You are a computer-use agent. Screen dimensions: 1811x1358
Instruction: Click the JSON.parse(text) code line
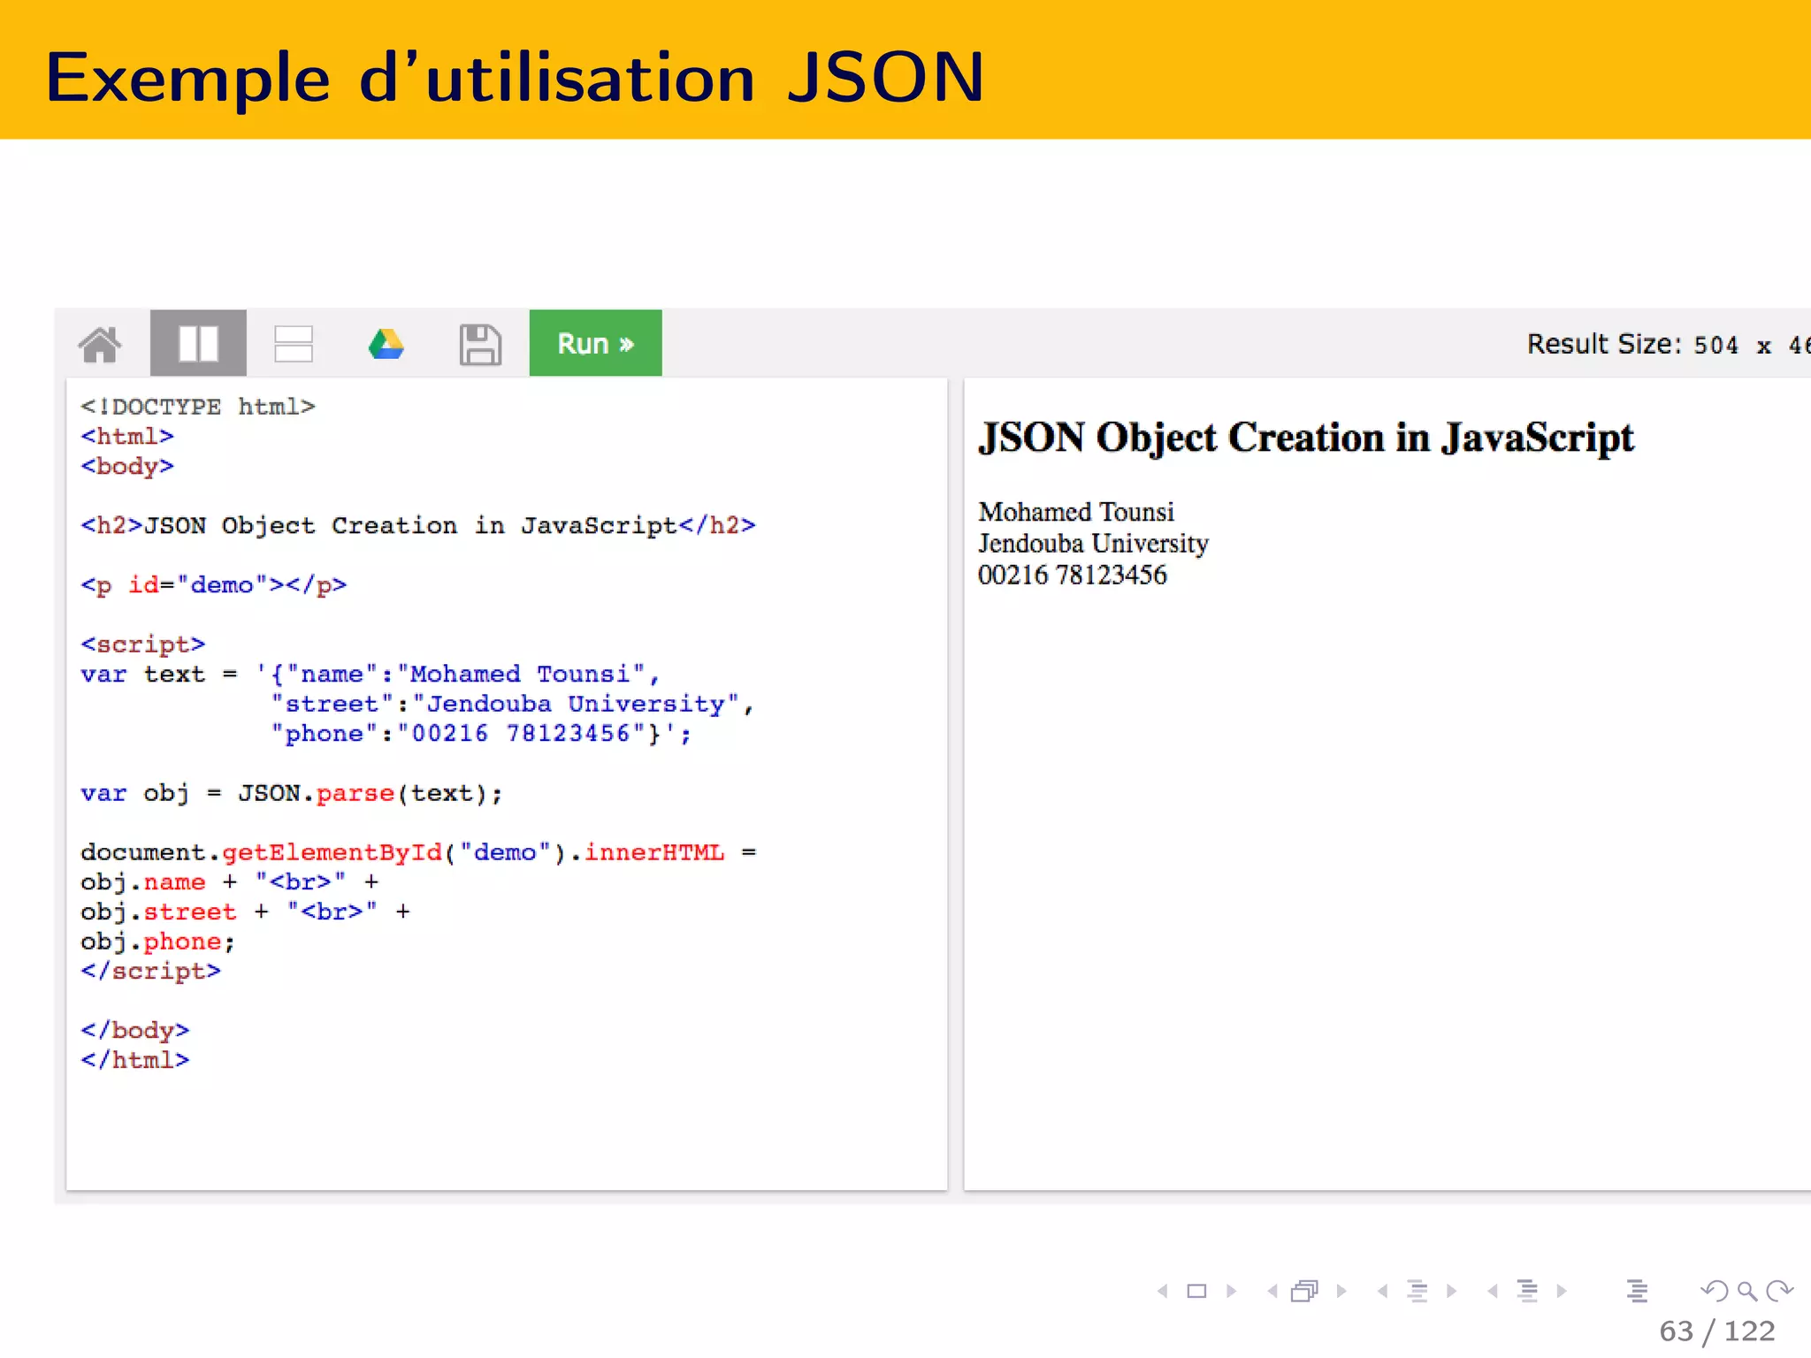(292, 793)
